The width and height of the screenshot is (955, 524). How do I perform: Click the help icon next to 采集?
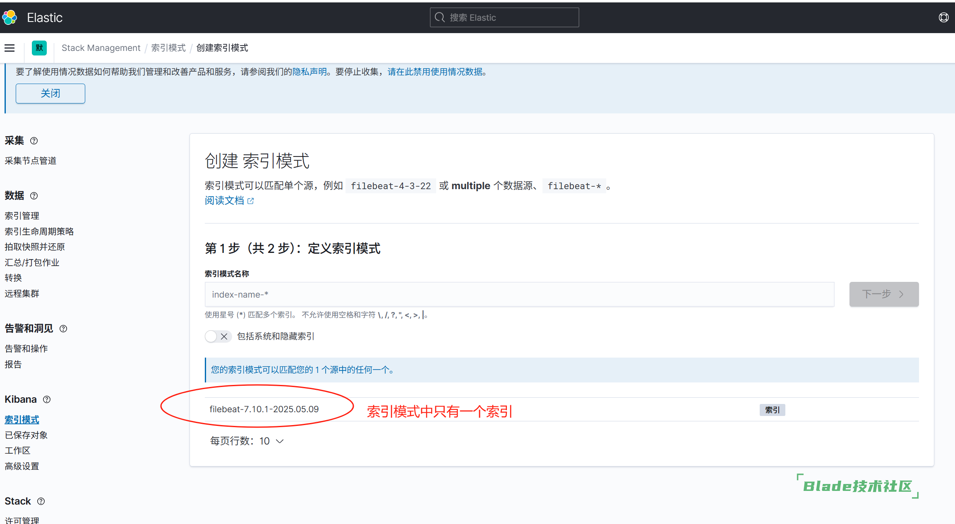pyautogui.click(x=34, y=141)
